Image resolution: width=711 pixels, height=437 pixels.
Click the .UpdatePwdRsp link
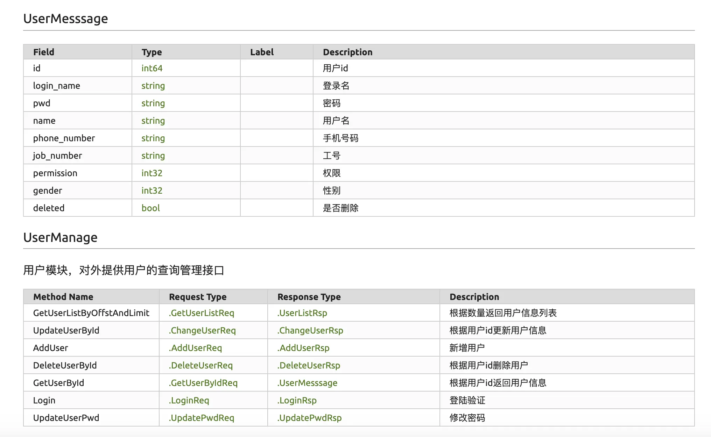pyautogui.click(x=310, y=418)
